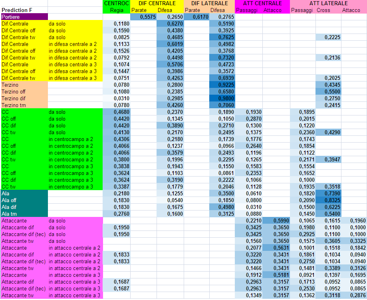Click the 'Terzino off' row label

coord(24,91)
